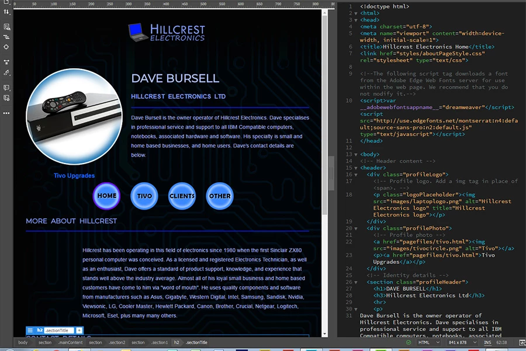Viewport: 526px width, 351px height.
Task: Click the circular Tivo profile photo
Action: [x=74, y=117]
